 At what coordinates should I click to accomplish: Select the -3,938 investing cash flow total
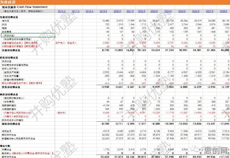point(105,87)
